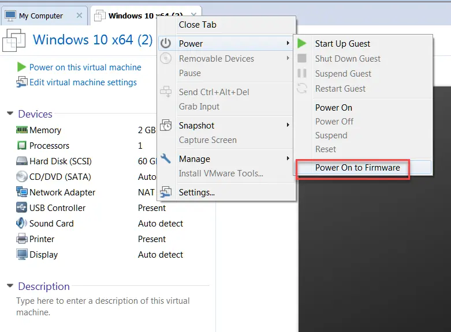
Task: Click the Windows 10 x64 (2) title
Action: coord(92,40)
